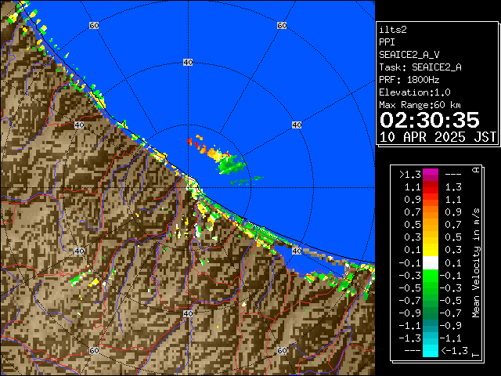Image resolution: width=501 pixels, height=376 pixels.
Task: Click the radar site name "ilts2"
Action: point(393,30)
